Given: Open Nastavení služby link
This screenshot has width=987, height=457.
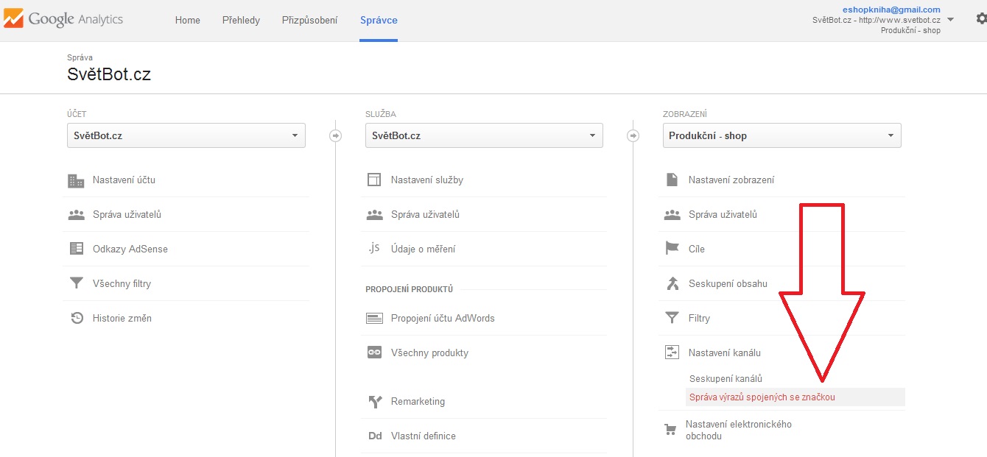Looking at the screenshot, I should pyautogui.click(x=427, y=180).
